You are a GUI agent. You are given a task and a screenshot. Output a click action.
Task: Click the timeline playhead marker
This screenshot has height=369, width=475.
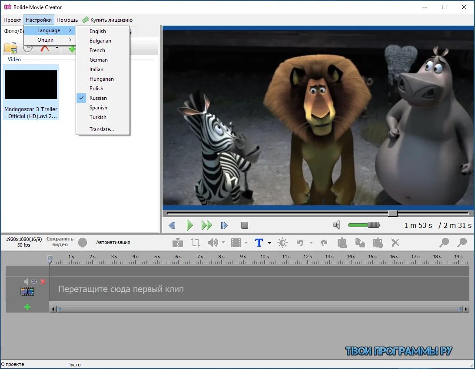[50, 259]
